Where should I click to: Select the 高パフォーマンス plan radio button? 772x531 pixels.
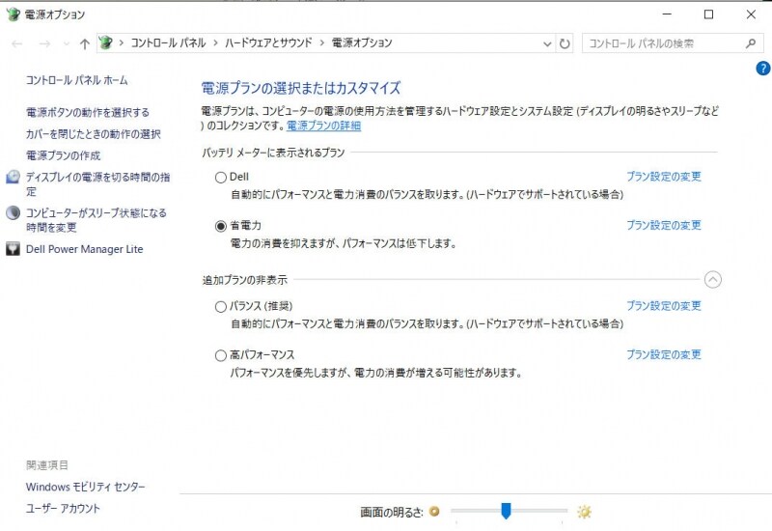pos(221,355)
